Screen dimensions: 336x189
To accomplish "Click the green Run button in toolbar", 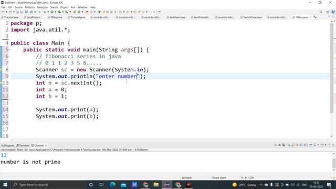I will click(52, 12).
